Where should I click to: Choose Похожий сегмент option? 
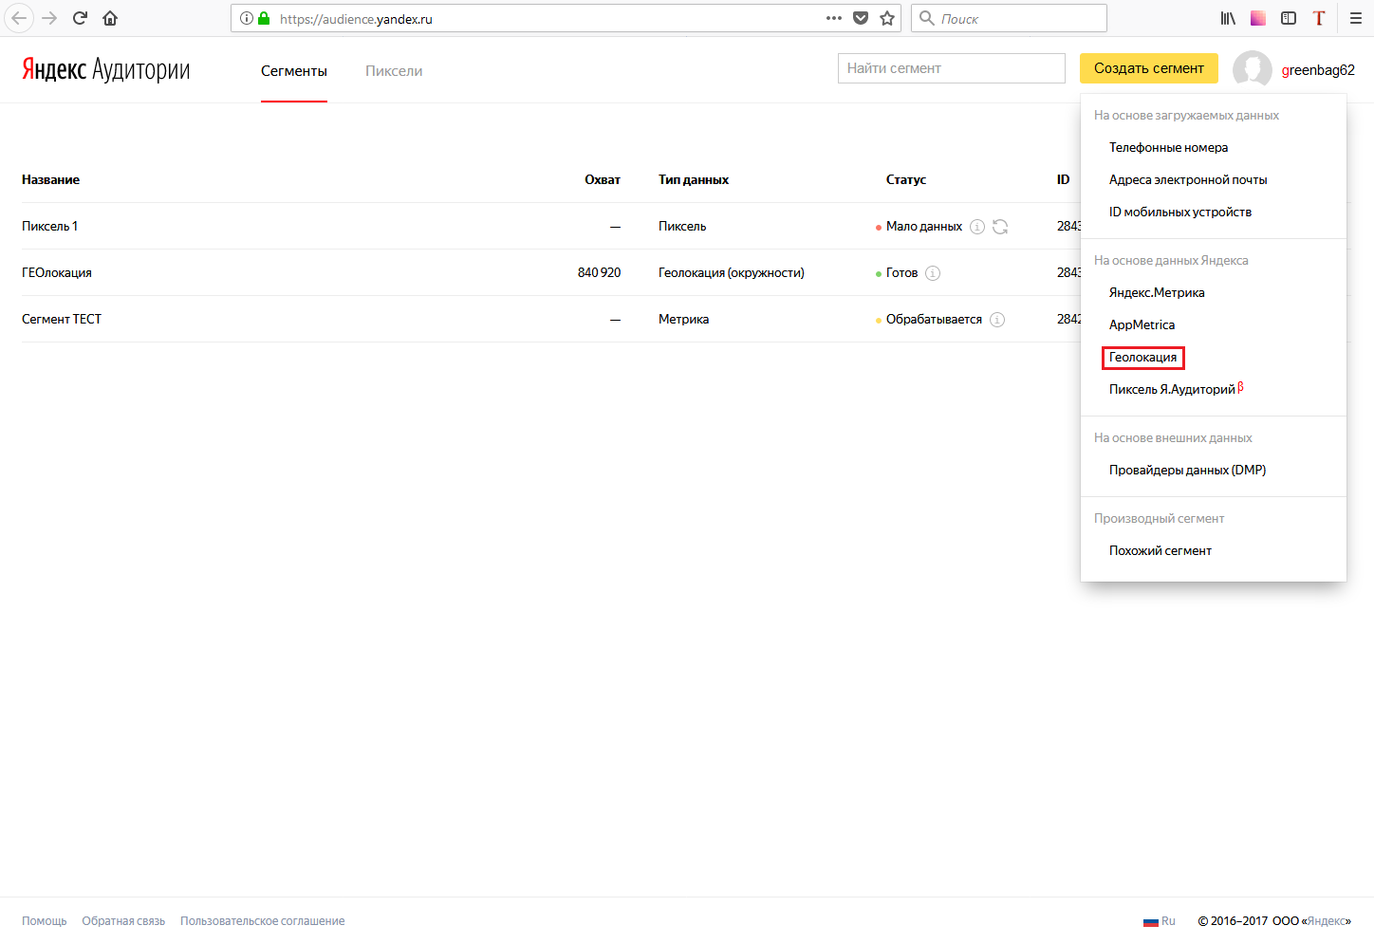[x=1160, y=550]
